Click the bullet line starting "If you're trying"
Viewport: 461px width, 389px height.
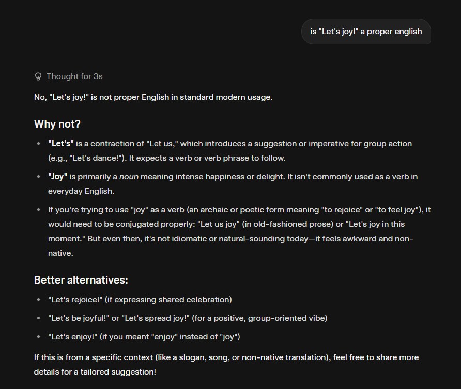coord(233,210)
